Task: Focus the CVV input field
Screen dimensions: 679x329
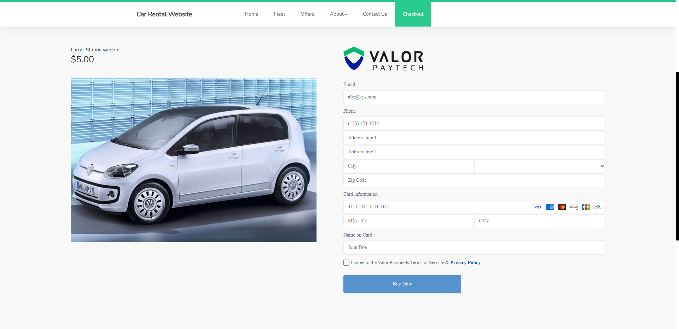Action: [540, 221]
